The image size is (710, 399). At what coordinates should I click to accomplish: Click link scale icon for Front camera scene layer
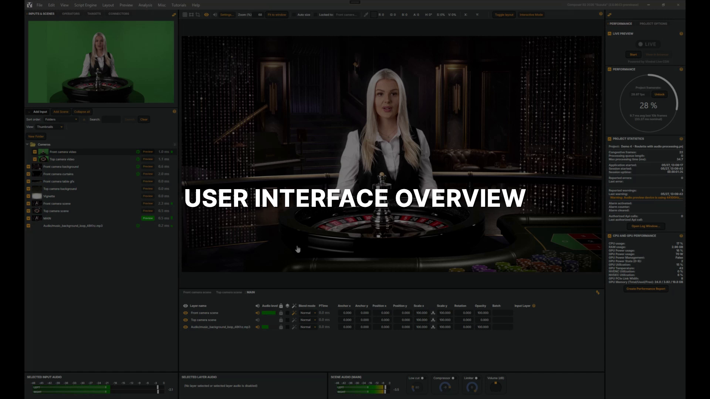(433, 313)
